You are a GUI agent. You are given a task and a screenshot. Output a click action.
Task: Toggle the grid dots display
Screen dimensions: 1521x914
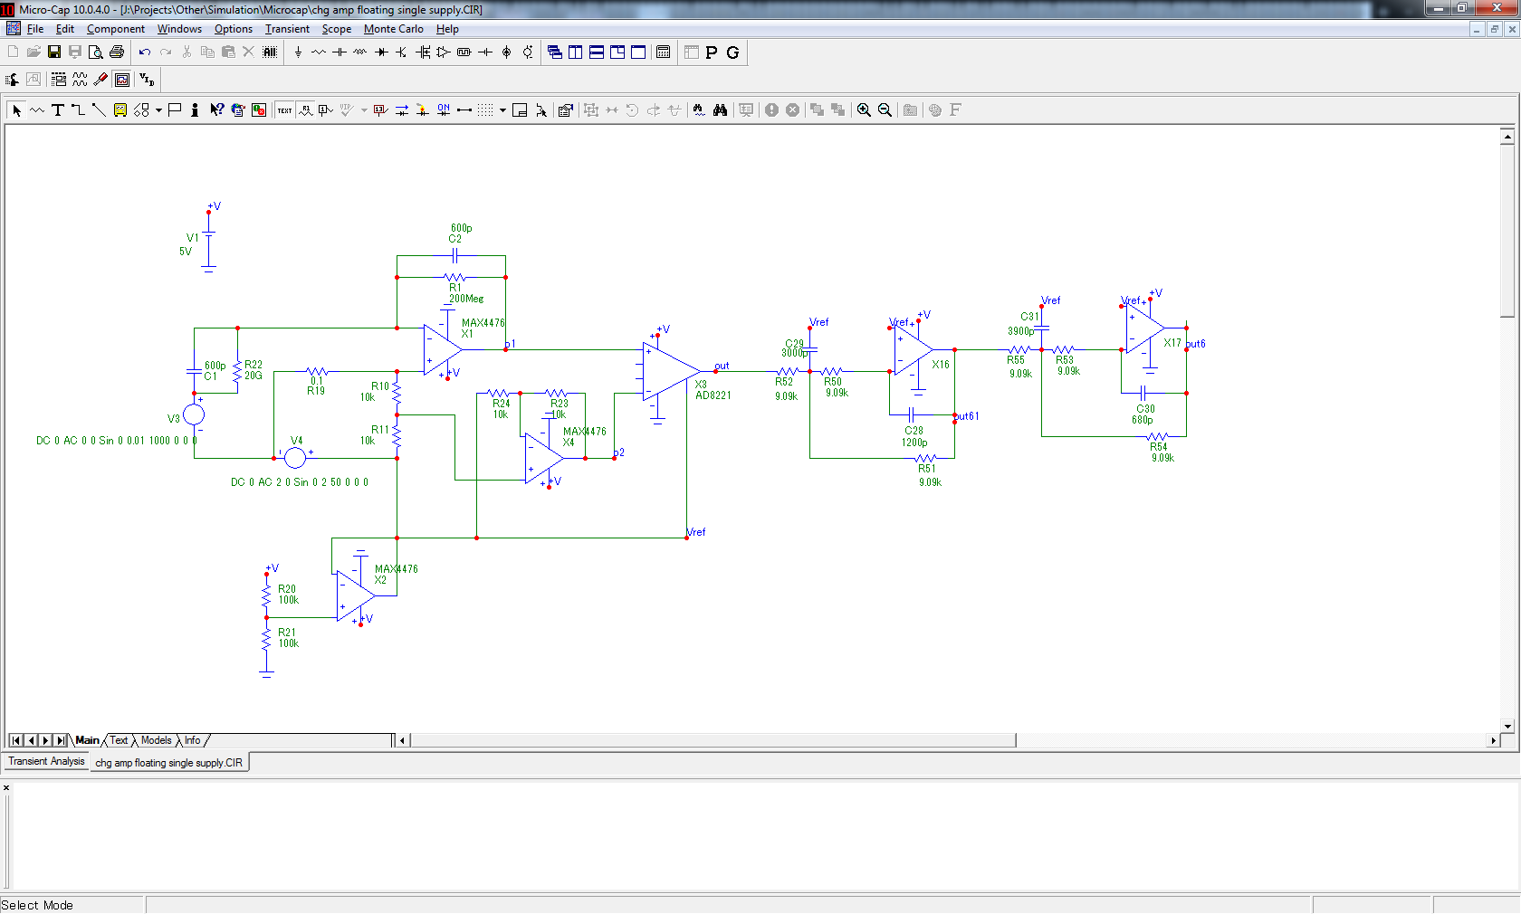(x=485, y=110)
